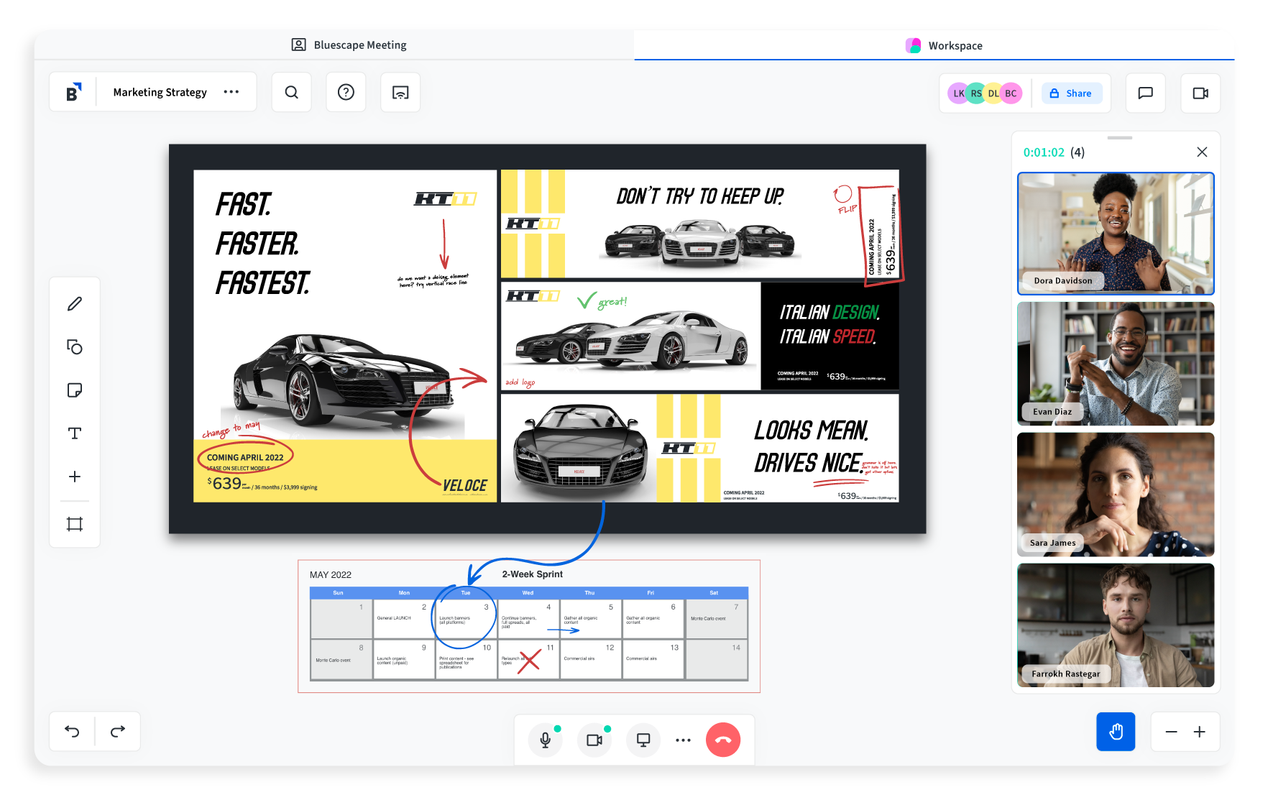Toggle camera in the call bar
This screenshot has width=1268, height=795.
pyautogui.click(x=594, y=740)
